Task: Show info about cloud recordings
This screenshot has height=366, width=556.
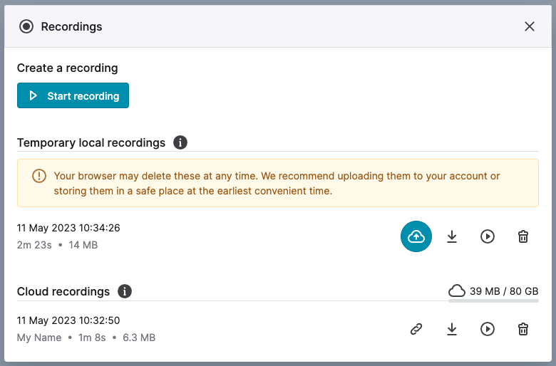Action: tap(125, 292)
